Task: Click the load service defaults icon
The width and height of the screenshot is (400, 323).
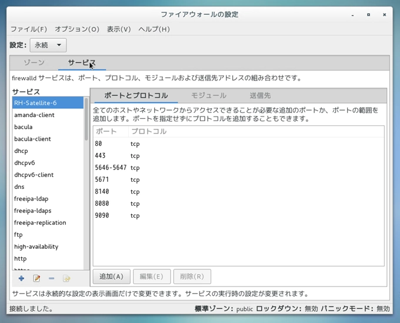Action: (x=66, y=278)
